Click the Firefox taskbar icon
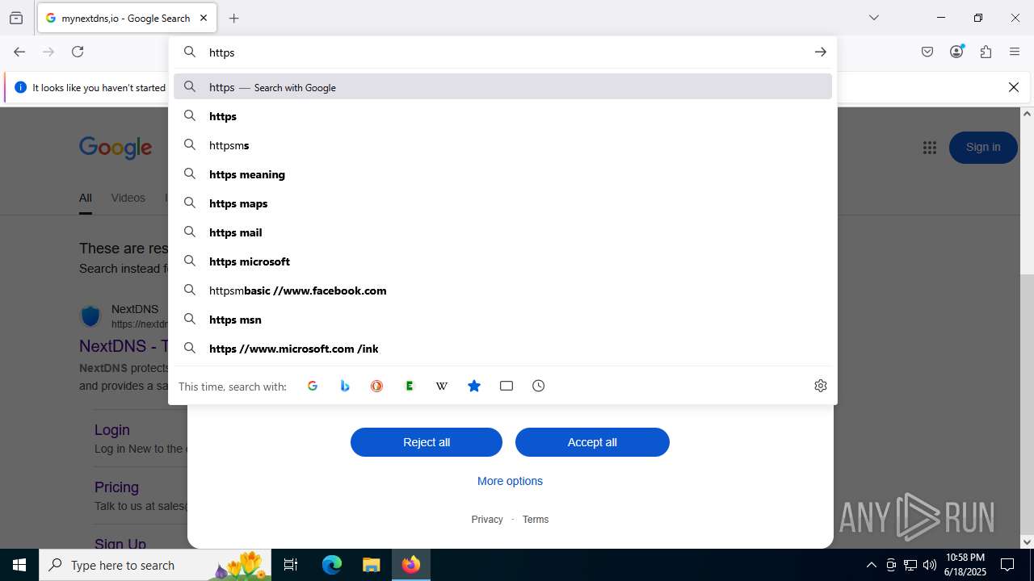 [411, 565]
